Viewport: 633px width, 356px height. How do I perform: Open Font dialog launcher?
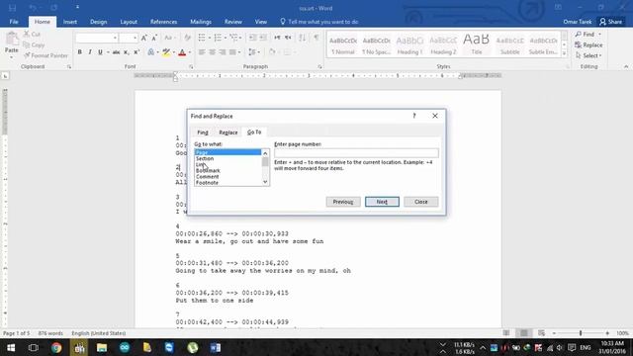[191, 66]
